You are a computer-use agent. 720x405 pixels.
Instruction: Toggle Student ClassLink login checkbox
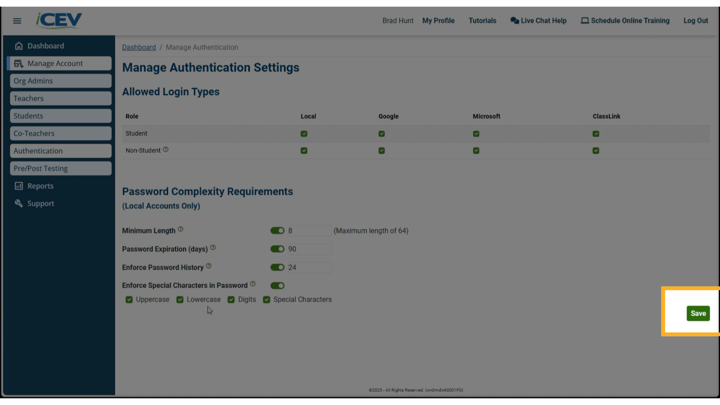click(x=596, y=134)
